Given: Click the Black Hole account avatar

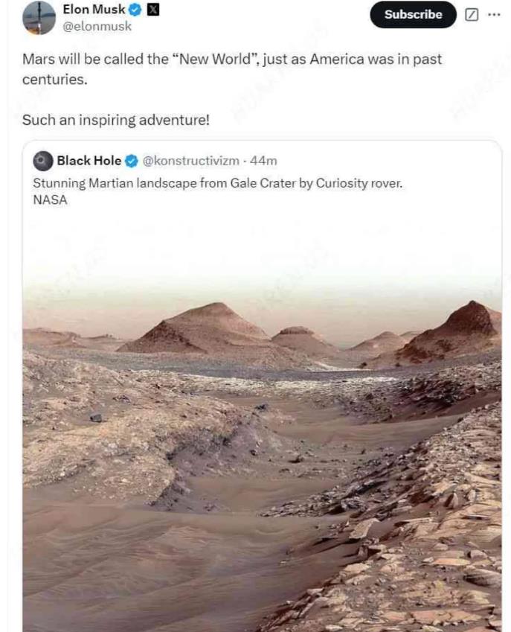Looking at the screenshot, I should pyautogui.click(x=43, y=161).
